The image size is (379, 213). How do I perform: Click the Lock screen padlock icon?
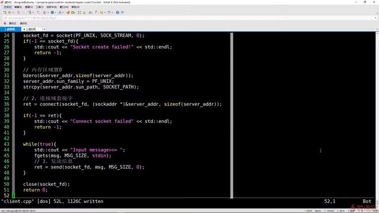[x=84, y=12]
